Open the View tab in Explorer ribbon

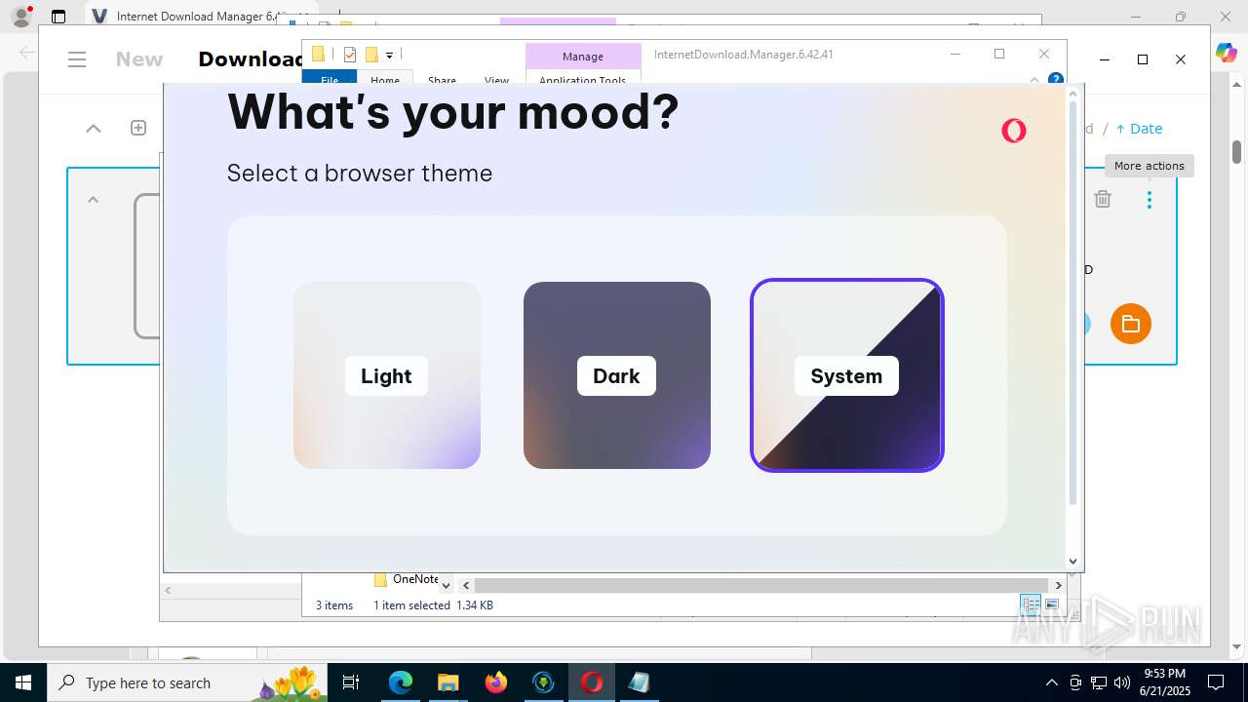497,80
